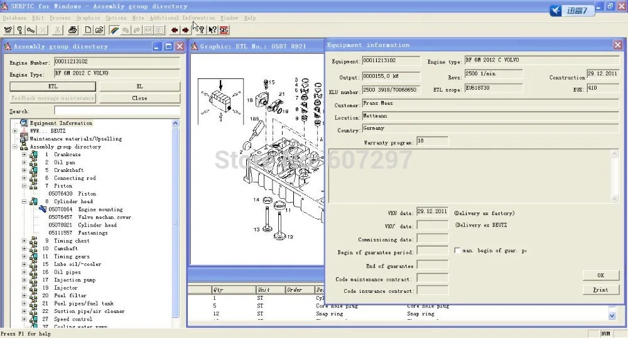Image resolution: width=628 pixels, height=338 pixels.
Task: Collapse the Piston tree node
Action: [24, 186]
